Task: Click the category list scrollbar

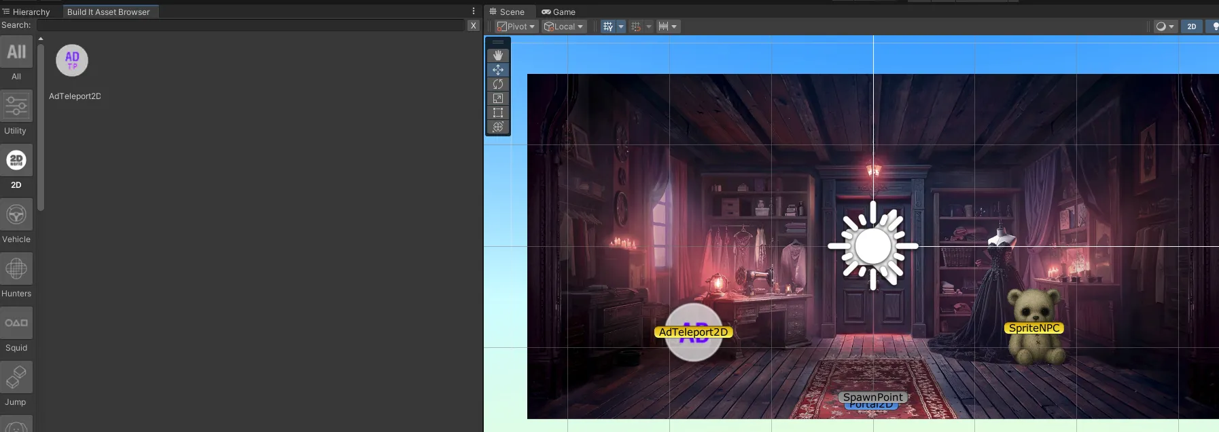Action: coord(41,127)
